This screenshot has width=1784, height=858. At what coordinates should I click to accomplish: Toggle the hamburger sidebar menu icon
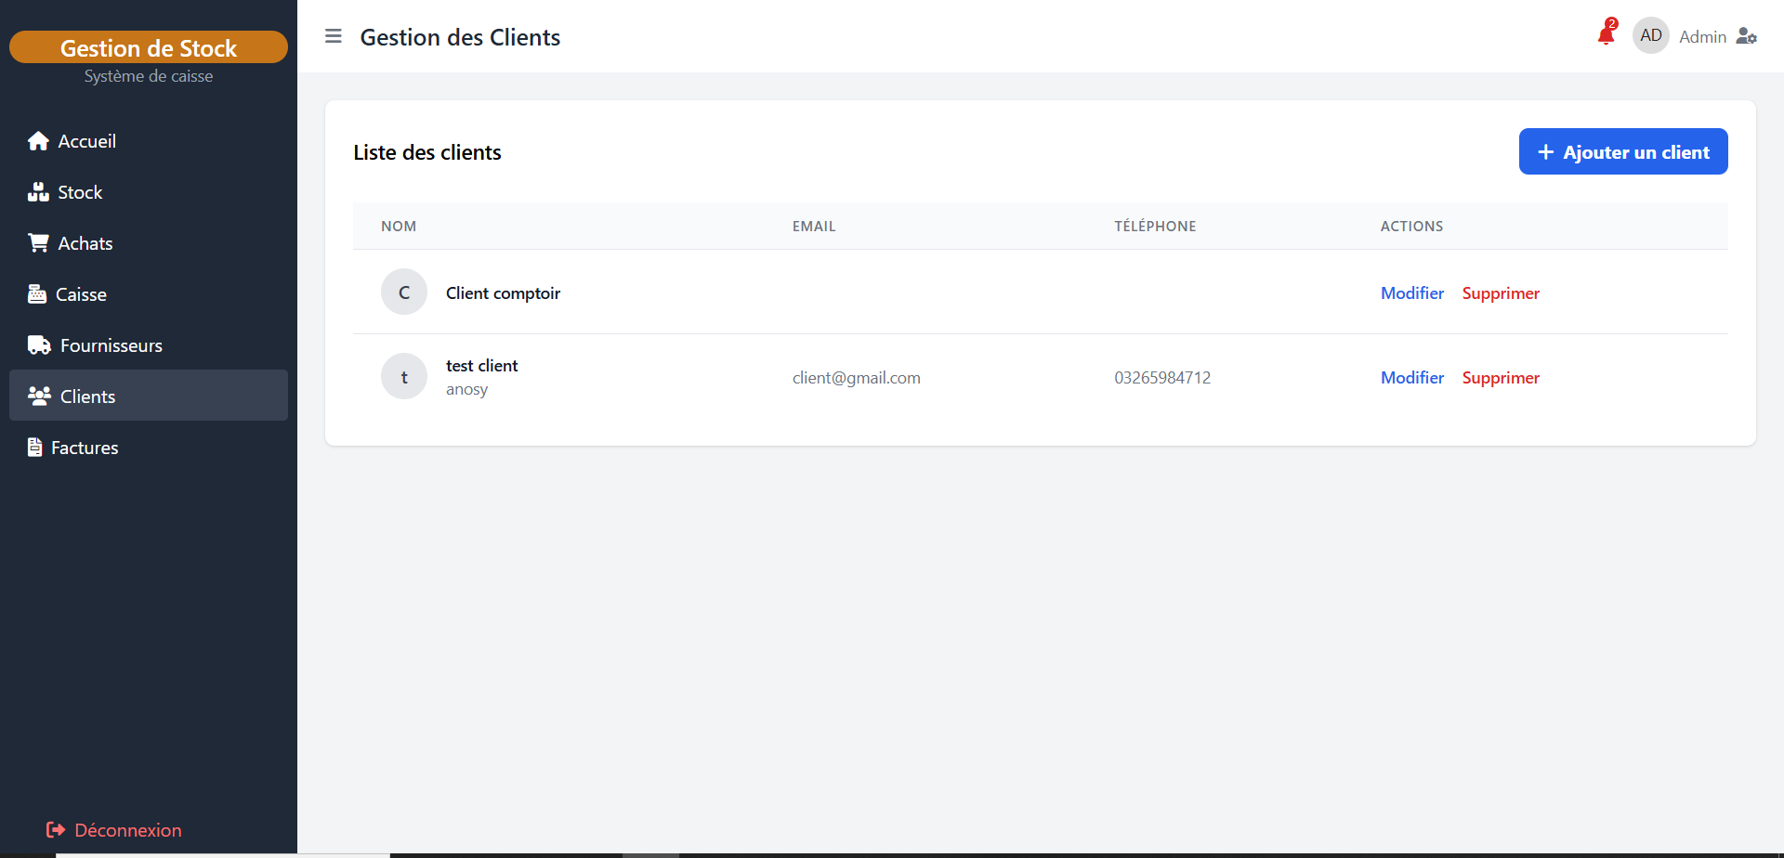point(333,36)
